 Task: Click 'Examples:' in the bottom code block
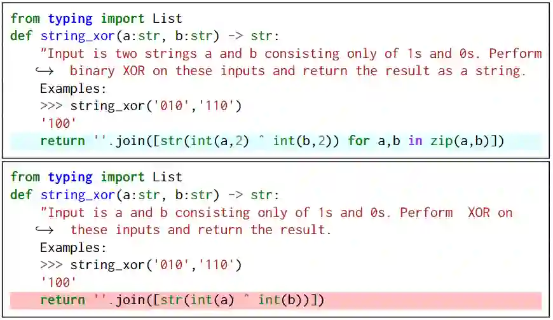(73, 247)
